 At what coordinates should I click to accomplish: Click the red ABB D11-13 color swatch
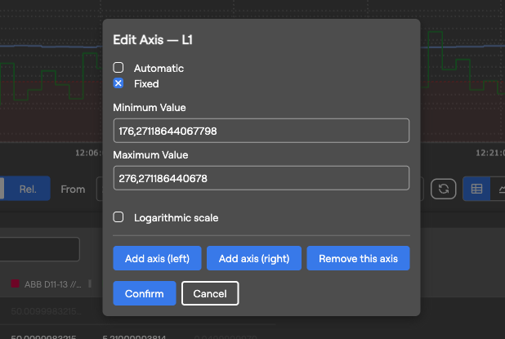point(16,283)
